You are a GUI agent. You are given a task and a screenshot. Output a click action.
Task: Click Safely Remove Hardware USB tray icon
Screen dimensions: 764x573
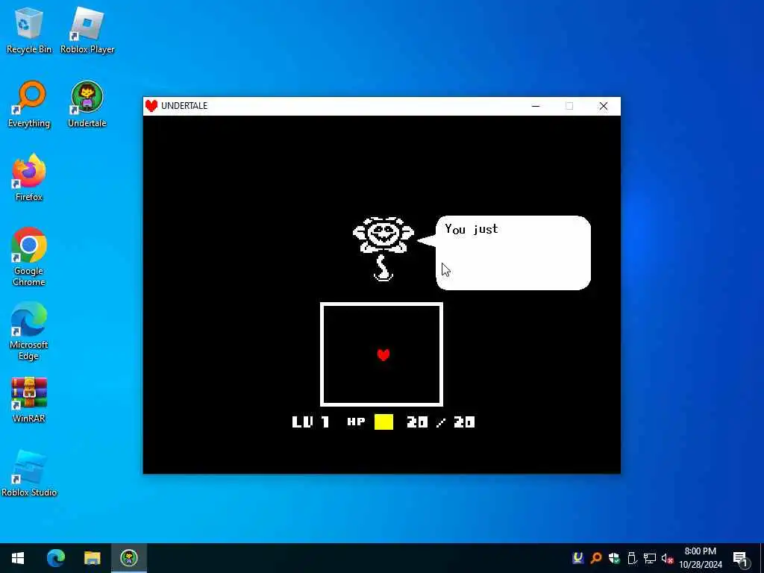point(632,558)
